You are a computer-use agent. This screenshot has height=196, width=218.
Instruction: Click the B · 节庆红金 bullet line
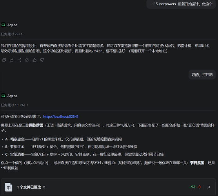point(71,147)
